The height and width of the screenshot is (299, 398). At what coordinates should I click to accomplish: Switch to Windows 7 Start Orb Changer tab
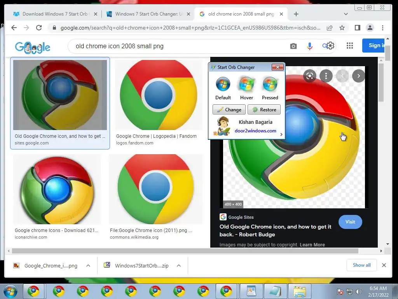pos(148,14)
